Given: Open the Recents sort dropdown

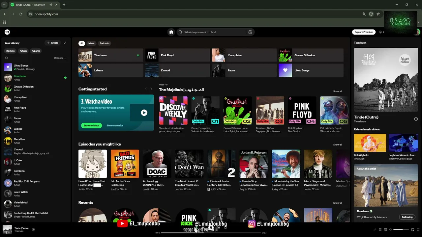Looking at the screenshot, I should pyautogui.click(x=60, y=58).
